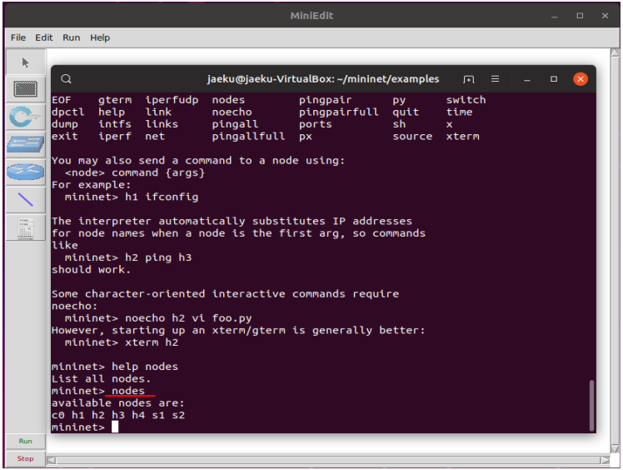623x470 pixels.
Task: Open the Edit menu
Action: (x=43, y=37)
